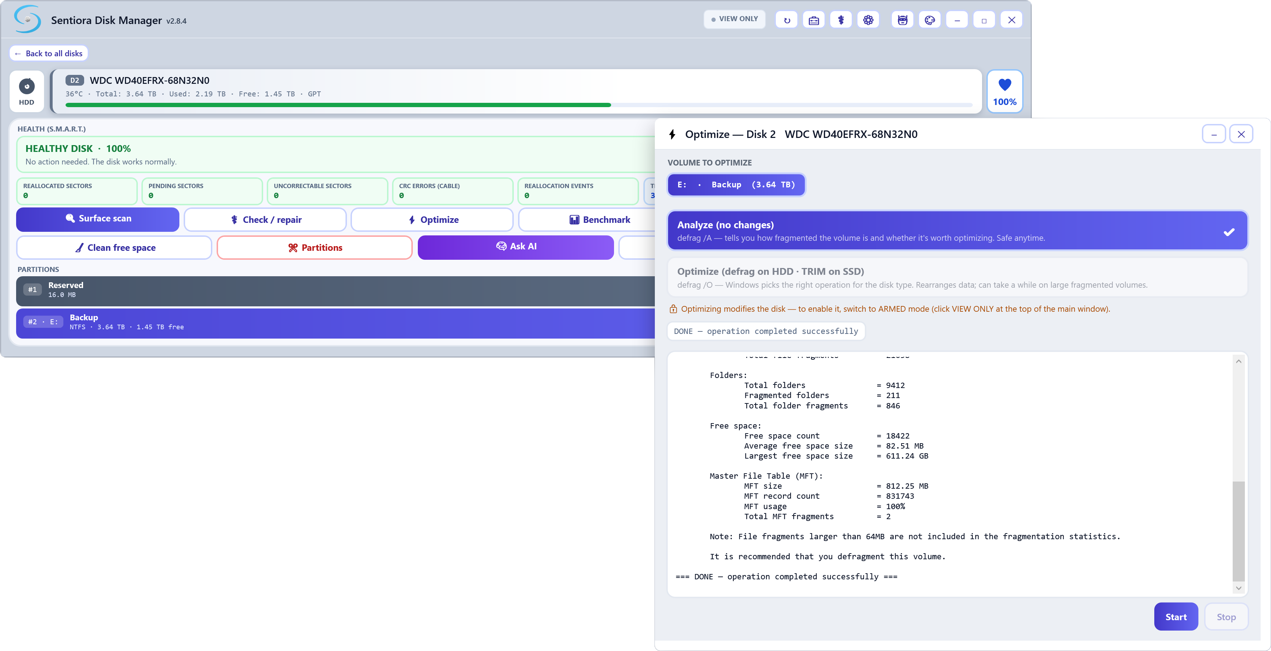Click the disk name WDC WD40EFRX-68N32N0 header
This screenshot has height=651, width=1271.
tap(150, 81)
